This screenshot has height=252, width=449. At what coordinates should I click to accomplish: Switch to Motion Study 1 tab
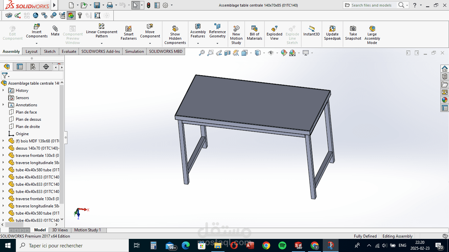[87, 230]
